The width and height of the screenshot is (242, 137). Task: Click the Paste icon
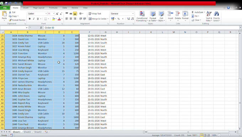click(4, 14)
